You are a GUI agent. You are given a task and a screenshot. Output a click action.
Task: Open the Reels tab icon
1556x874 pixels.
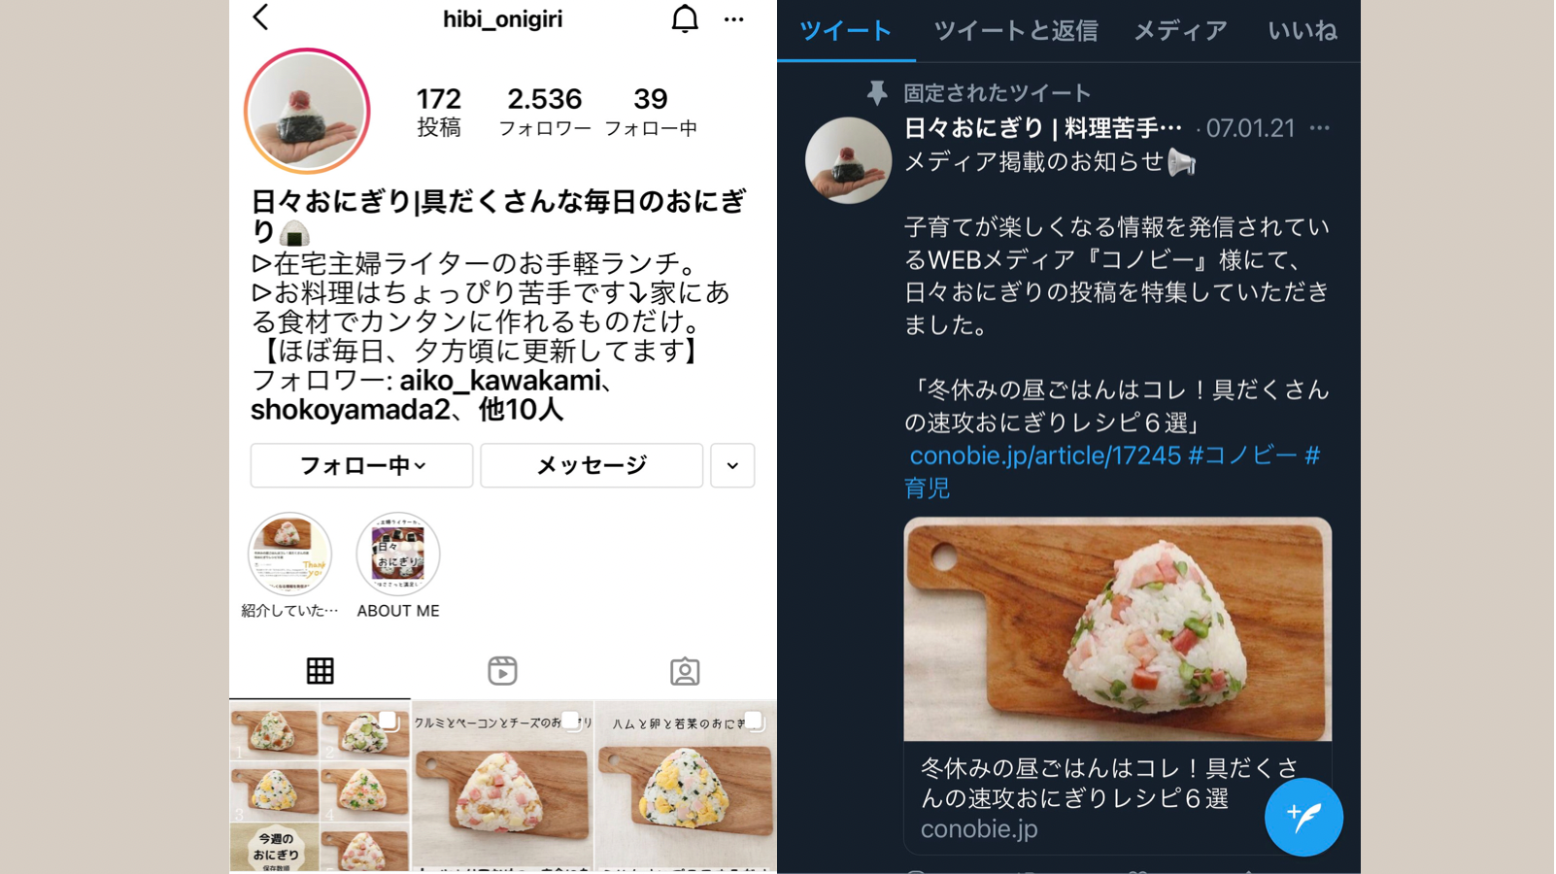[x=502, y=670]
